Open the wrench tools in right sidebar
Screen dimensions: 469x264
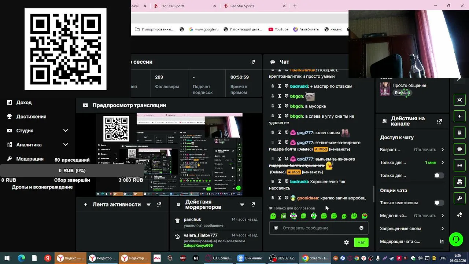pos(459,198)
